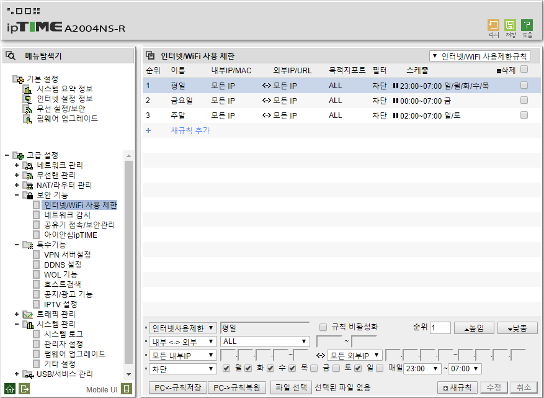Open the 도움 (help) question-mark icon

527,25
